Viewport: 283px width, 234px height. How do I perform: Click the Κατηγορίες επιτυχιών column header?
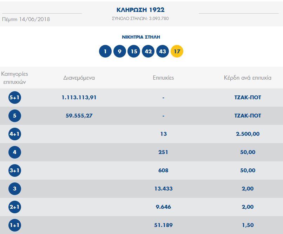(x=15, y=78)
